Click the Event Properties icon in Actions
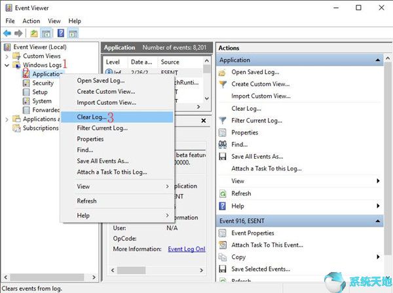 (223, 233)
